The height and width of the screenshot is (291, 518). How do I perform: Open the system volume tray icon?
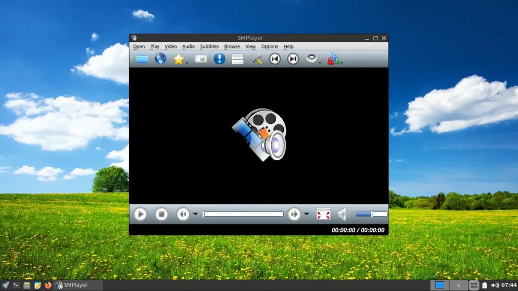[x=495, y=285]
